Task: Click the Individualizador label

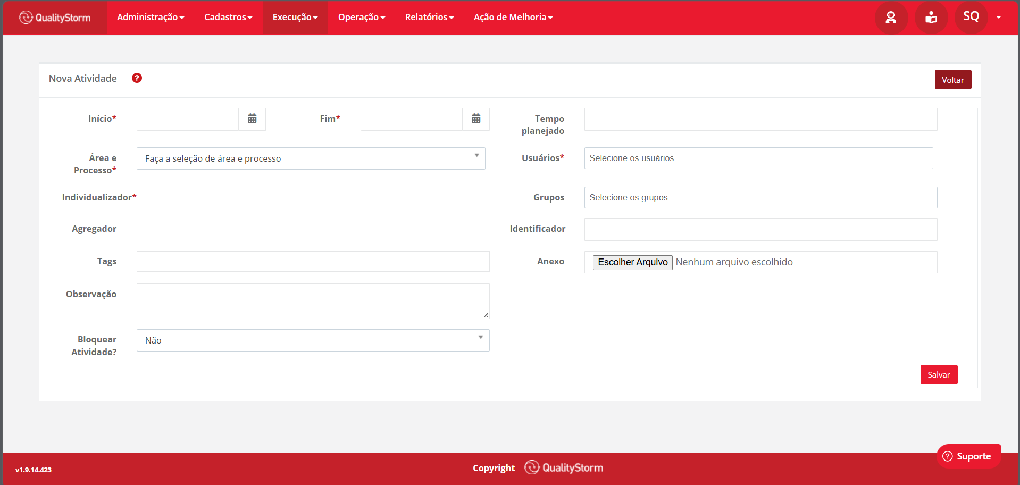Action: (99, 197)
